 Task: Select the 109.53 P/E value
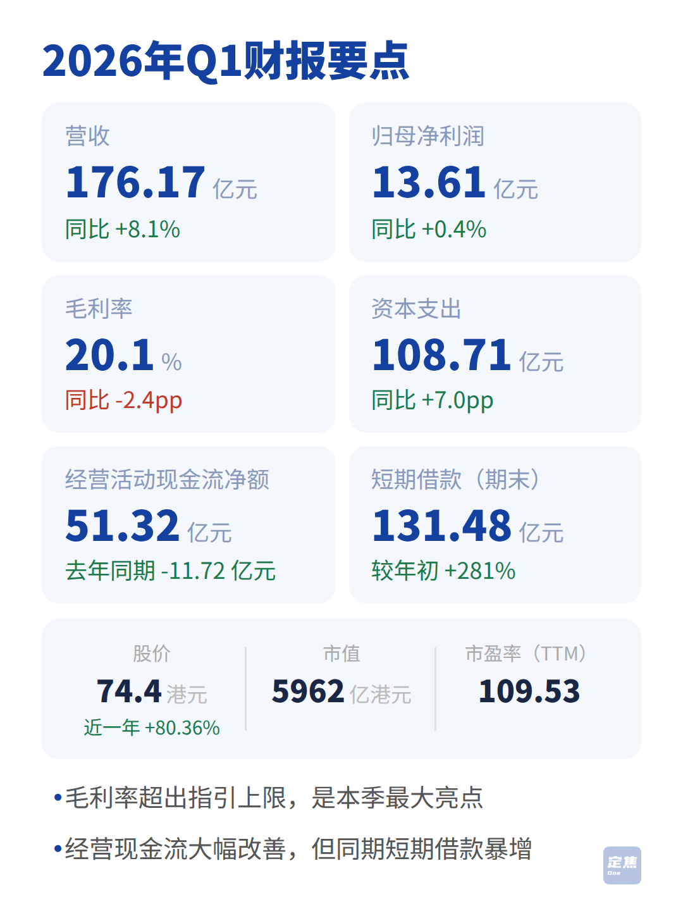(x=529, y=691)
